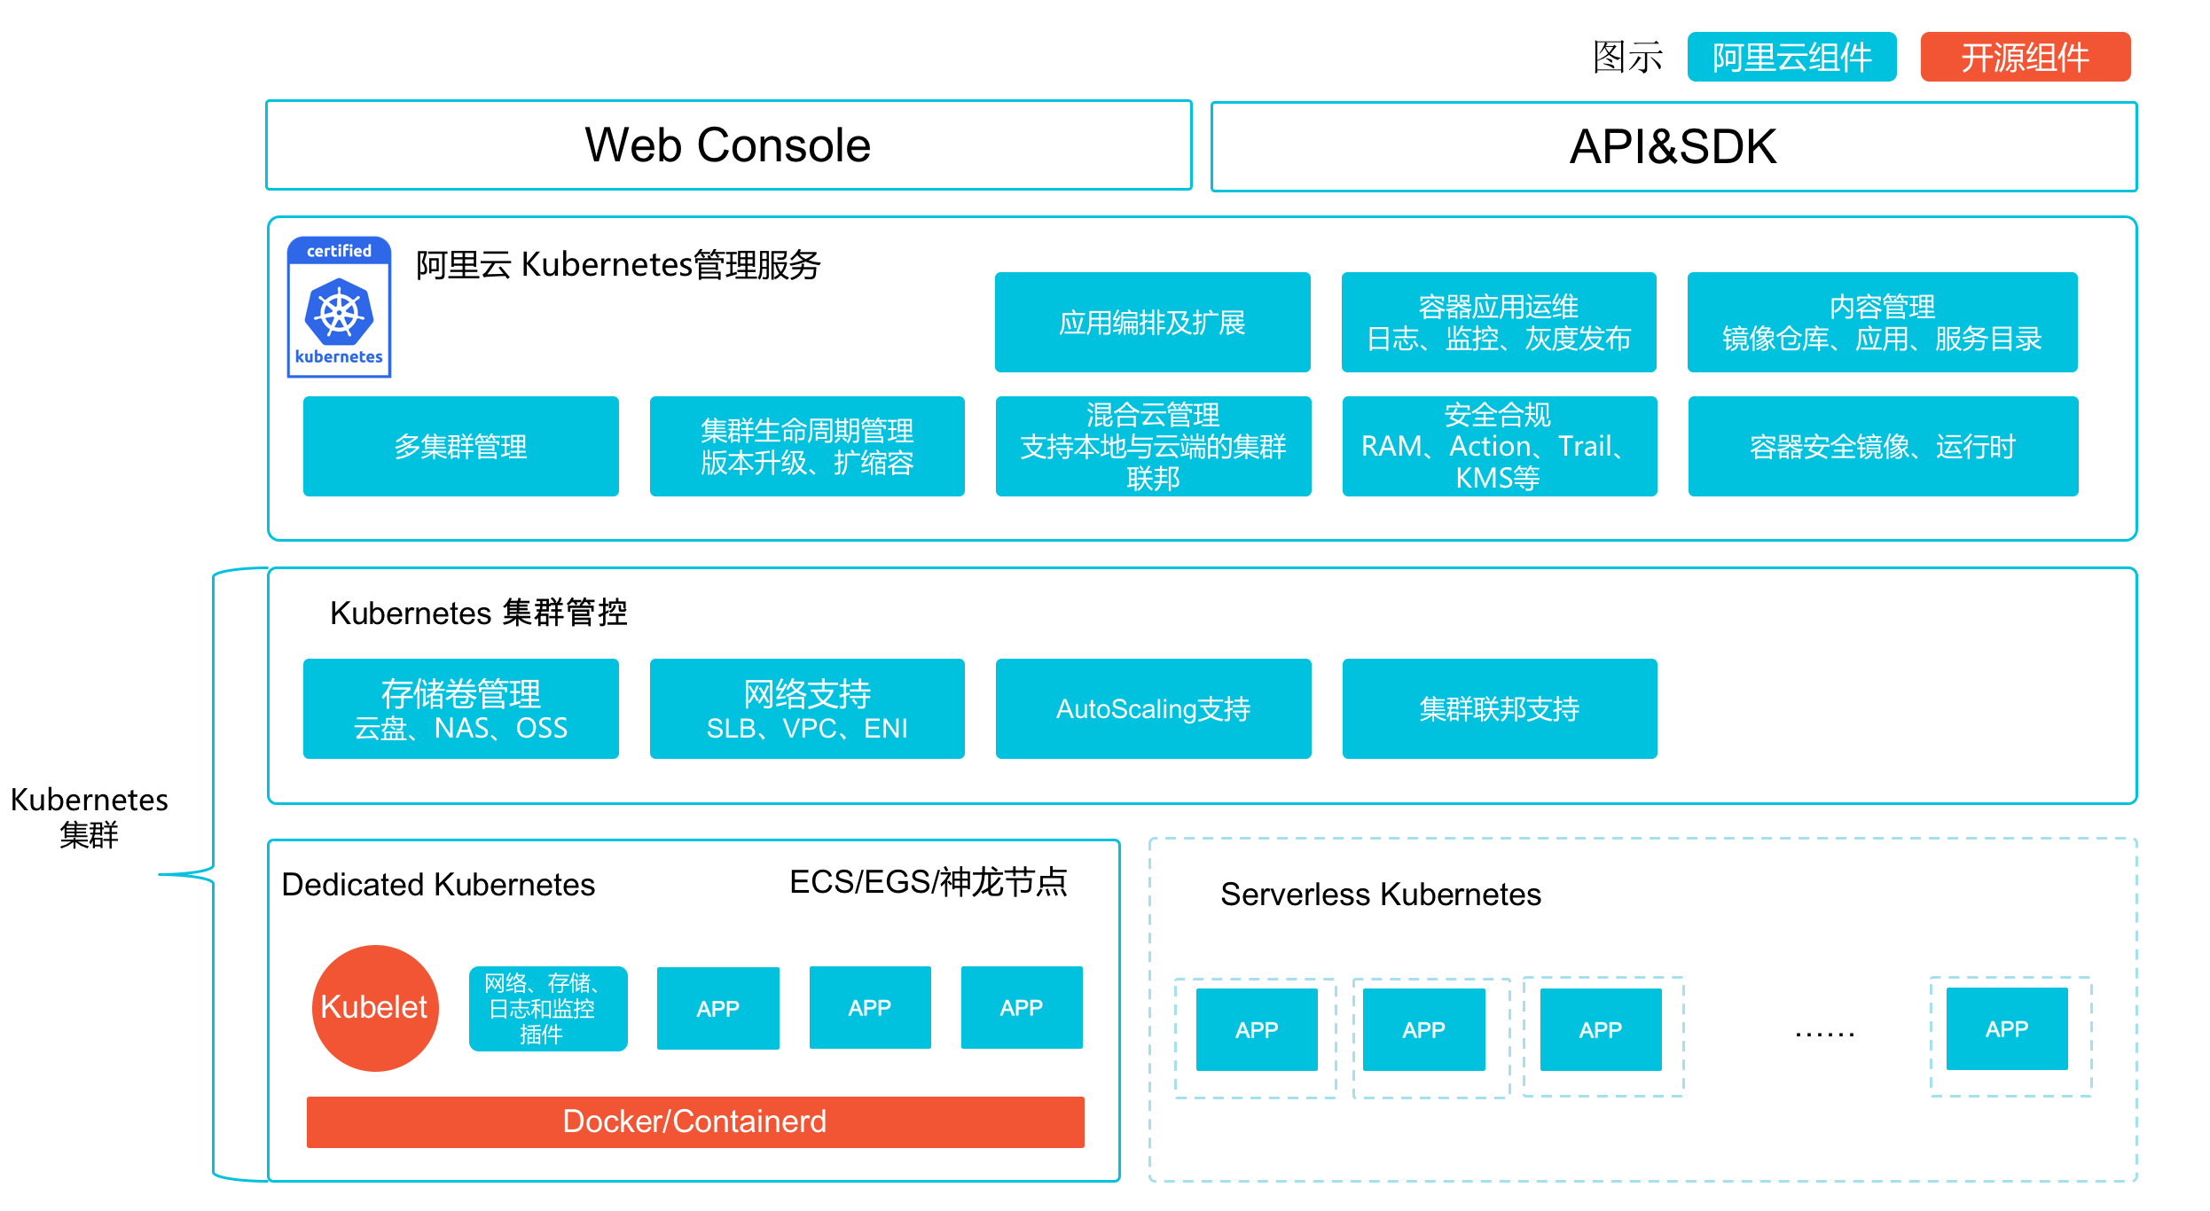Click the 阿里云 Kubernetes管理服务 title
Image resolution: width=2210 pixels, height=1211 pixels.
618,264
